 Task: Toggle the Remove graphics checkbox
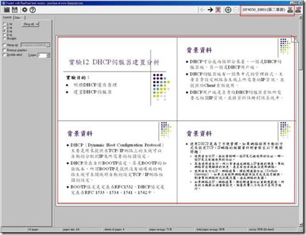4,50
